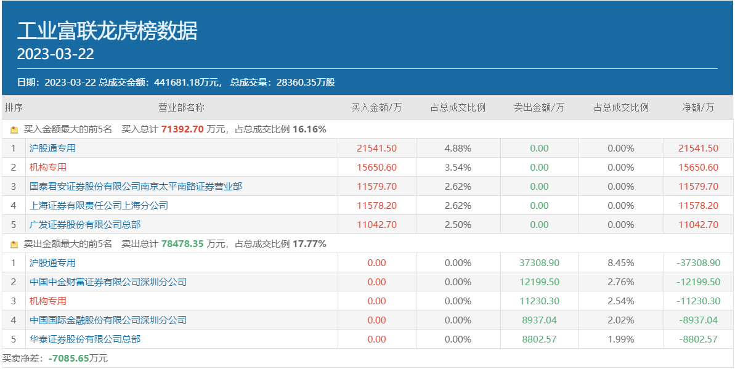The height and width of the screenshot is (369, 735).
Task: Open 沪股通专用 link in the sell top-5 list
Action: 52,263
